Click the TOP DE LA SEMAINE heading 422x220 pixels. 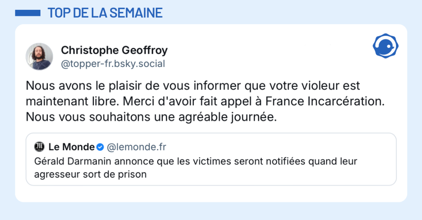point(105,13)
